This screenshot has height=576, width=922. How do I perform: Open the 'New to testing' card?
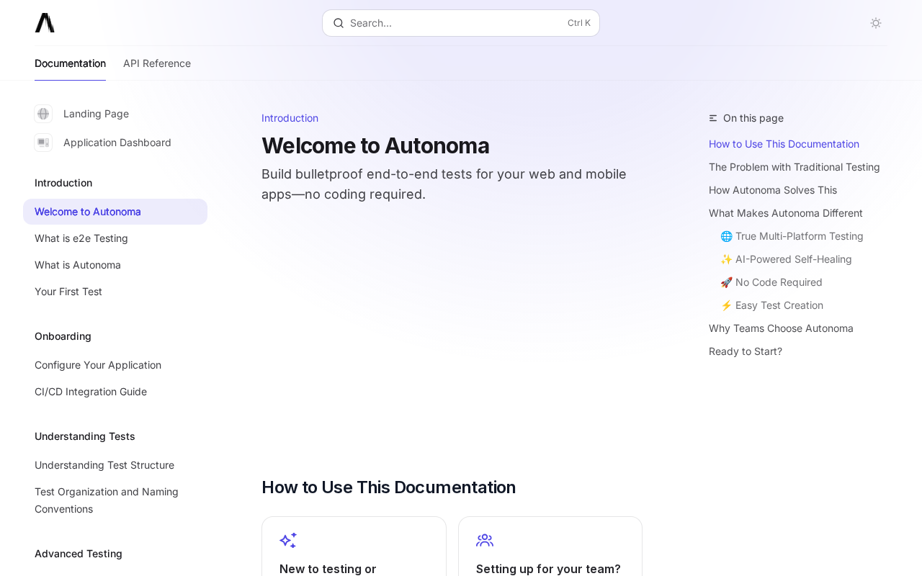(354, 546)
